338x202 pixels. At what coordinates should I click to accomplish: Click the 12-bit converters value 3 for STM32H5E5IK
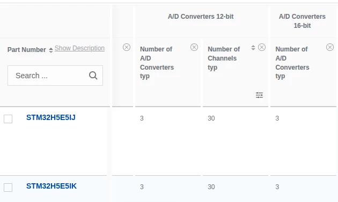pyautogui.click(x=142, y=186)
